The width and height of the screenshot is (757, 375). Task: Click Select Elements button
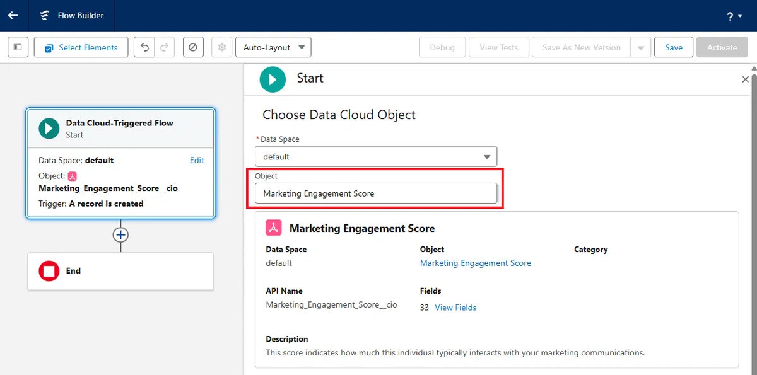[81, 47]
